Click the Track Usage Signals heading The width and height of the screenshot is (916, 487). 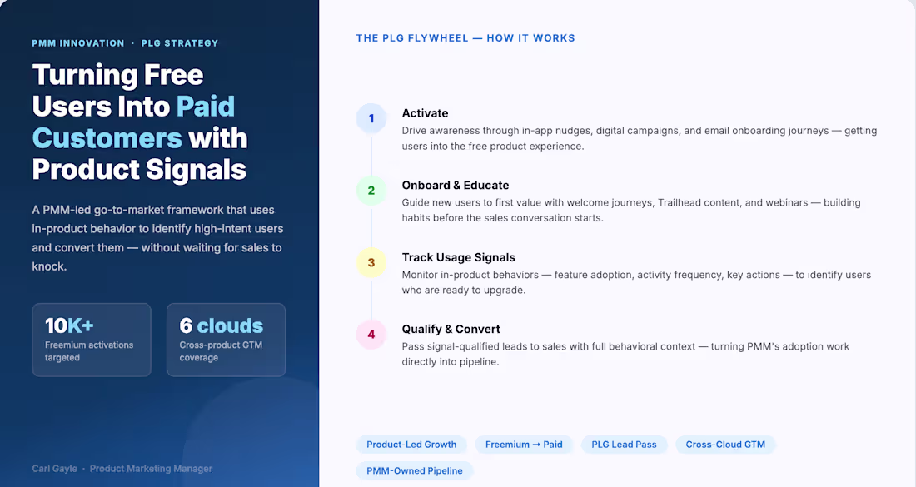tap(458, 257)
